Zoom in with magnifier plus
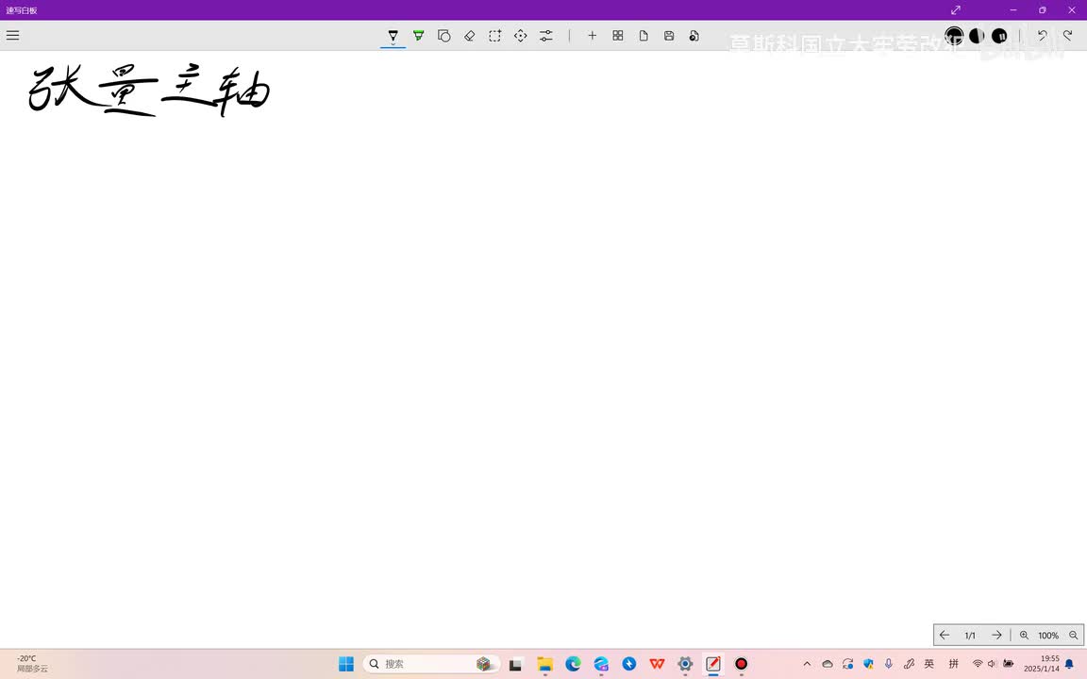Image resolution: width=1087 pixels, height=679 pixels. click(1024, 635)
